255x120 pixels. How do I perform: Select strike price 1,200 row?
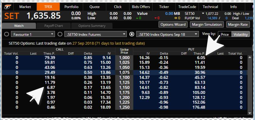(124, 98)
